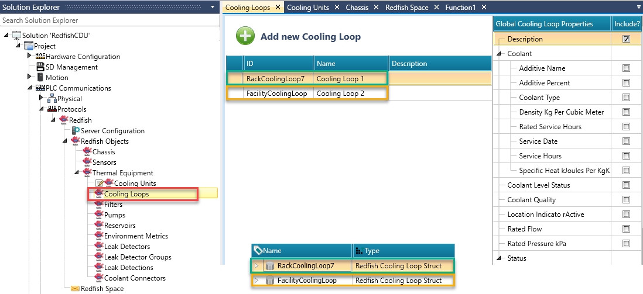Expand the FacilityCoolingLoop struct row
This screenshot has width=643, height=294.
point(256,281)
